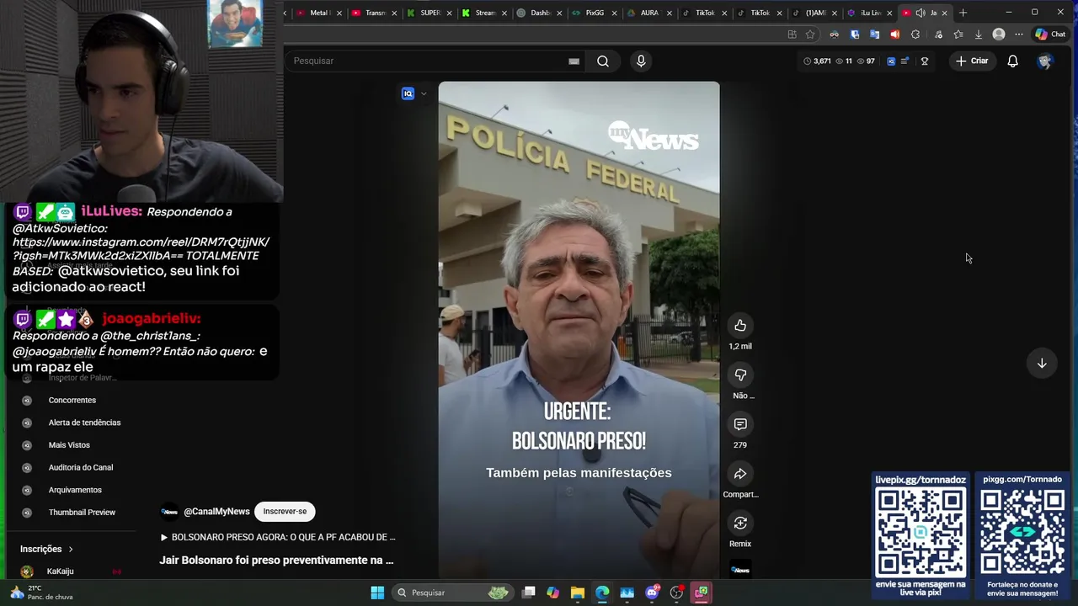
Task: Click the Short video player
Action: 579,330
